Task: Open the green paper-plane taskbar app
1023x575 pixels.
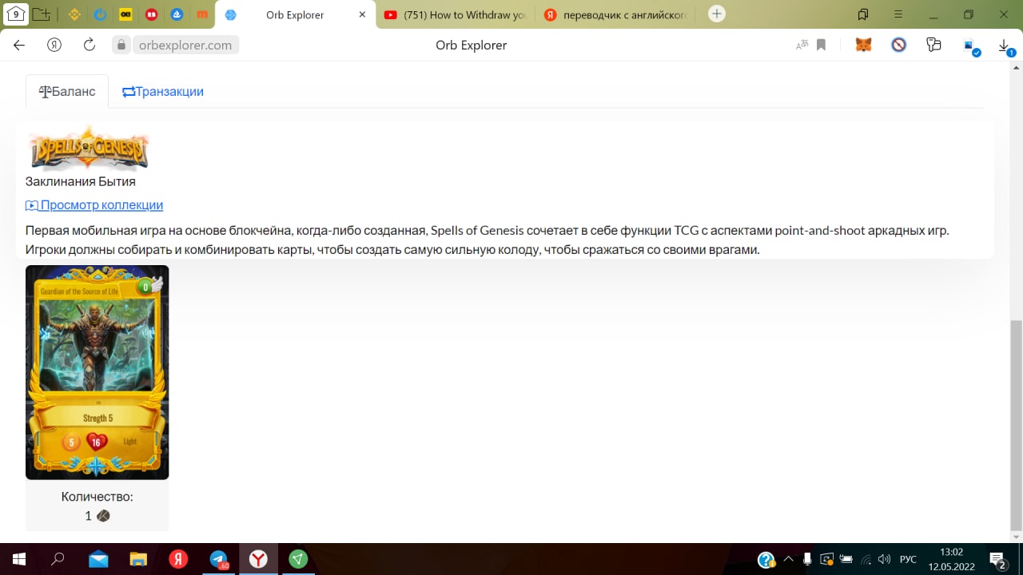Action: click(x=298, y=559)
